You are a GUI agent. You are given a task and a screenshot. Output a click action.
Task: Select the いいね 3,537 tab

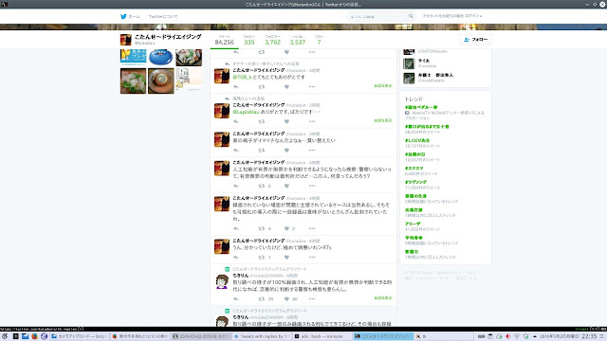[x=297, y=40]
